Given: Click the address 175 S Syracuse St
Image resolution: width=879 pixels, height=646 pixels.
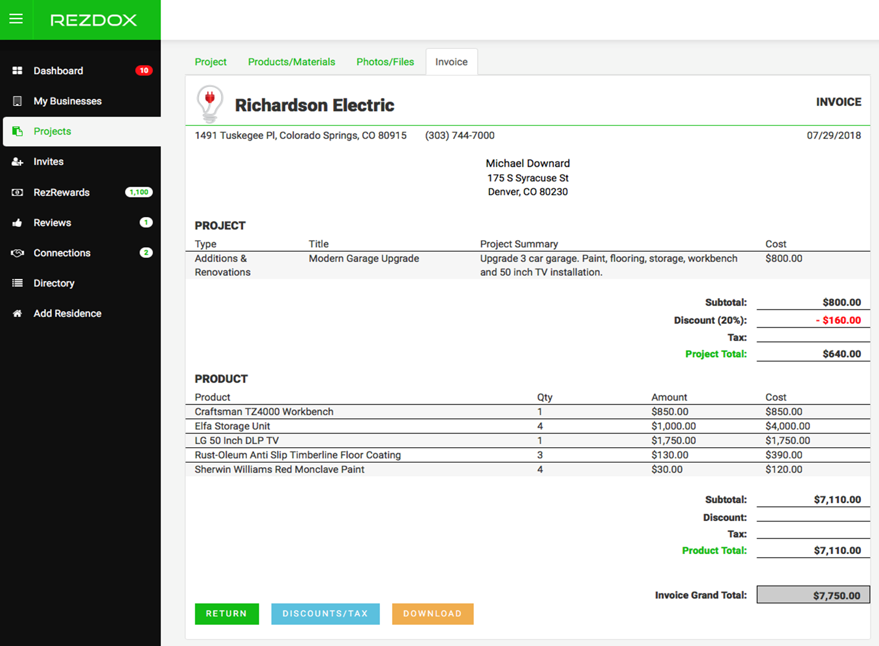Looking at the screenshot, I should coord(527,178).
